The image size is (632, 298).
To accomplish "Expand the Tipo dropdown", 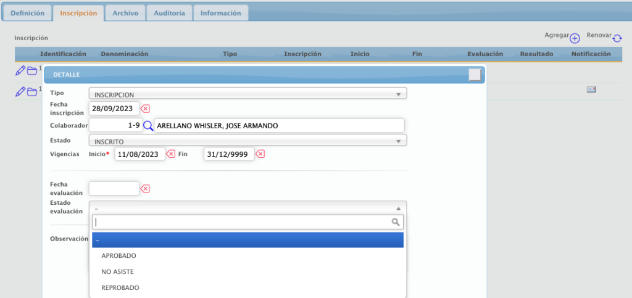I will pos(247,94).
